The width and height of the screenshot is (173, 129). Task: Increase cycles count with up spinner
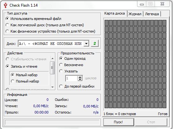pyautogui.click(x=80, y=77)
